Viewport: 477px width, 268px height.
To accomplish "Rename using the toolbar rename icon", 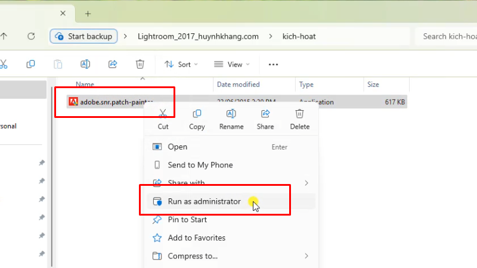I will pyautogui.click(x=85, y=64).
